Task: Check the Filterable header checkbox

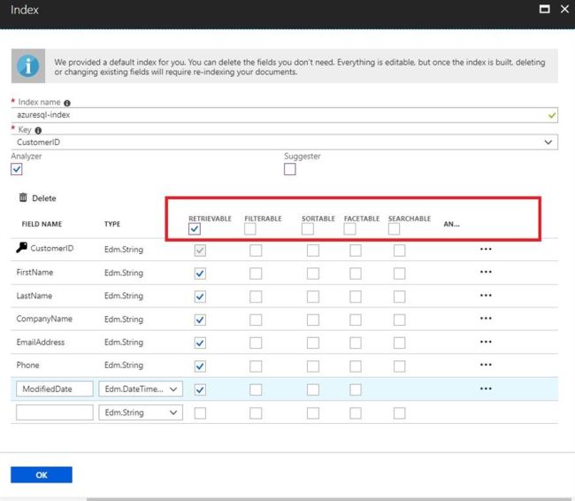Action: tap(250, 229)
